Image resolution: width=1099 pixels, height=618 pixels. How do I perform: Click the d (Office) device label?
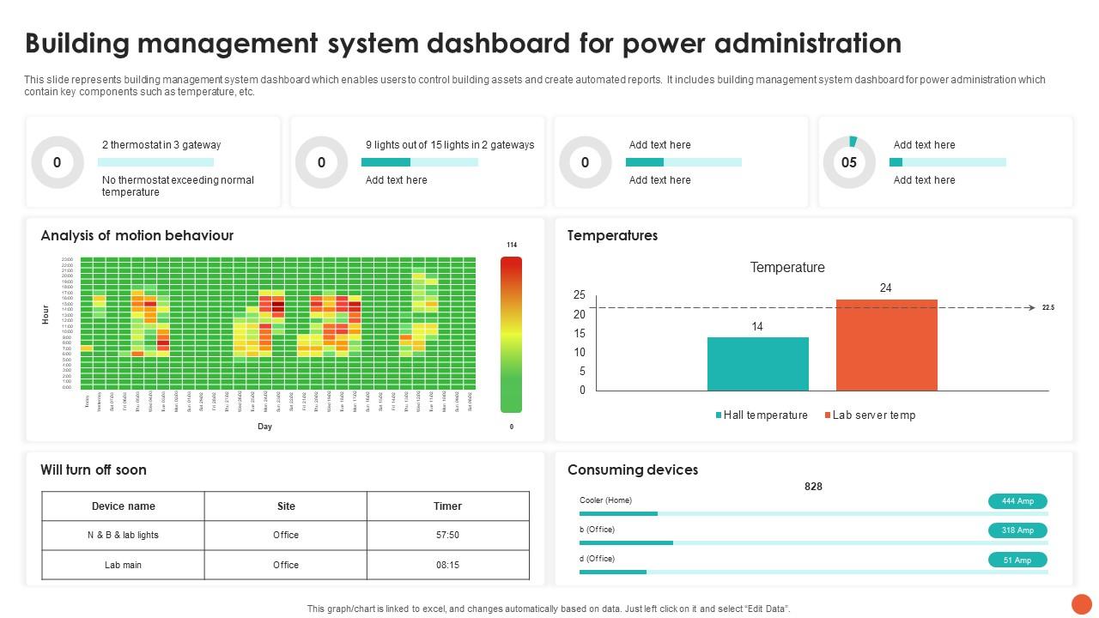tap(597, 559)
